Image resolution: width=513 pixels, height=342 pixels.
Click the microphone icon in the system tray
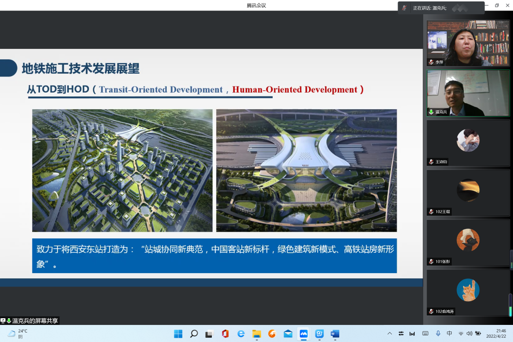coord(437,333)
